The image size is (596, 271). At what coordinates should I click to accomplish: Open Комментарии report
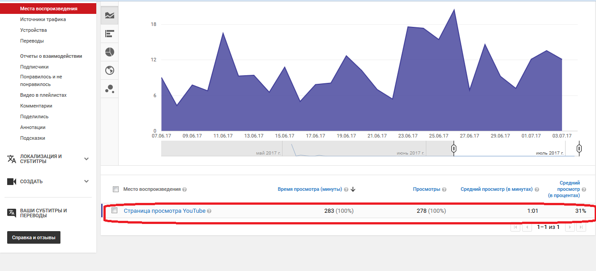[x=36, y=106]
